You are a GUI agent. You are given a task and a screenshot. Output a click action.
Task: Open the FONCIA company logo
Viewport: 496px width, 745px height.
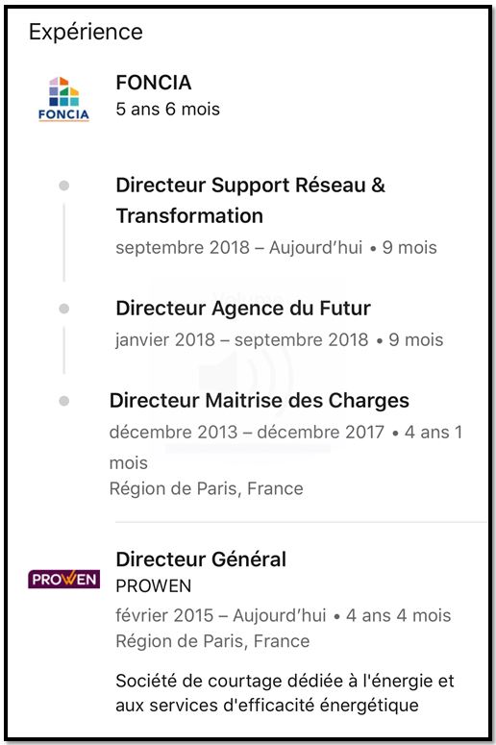click(x=63, y=99)
